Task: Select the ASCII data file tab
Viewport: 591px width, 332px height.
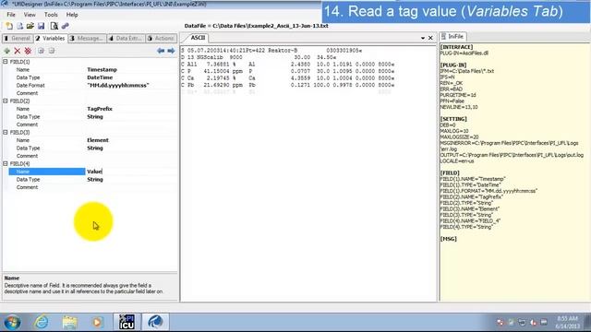Action: point(198,38)
